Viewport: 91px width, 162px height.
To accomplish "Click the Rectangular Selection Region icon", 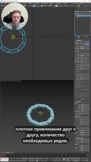I will pos(28,6).
